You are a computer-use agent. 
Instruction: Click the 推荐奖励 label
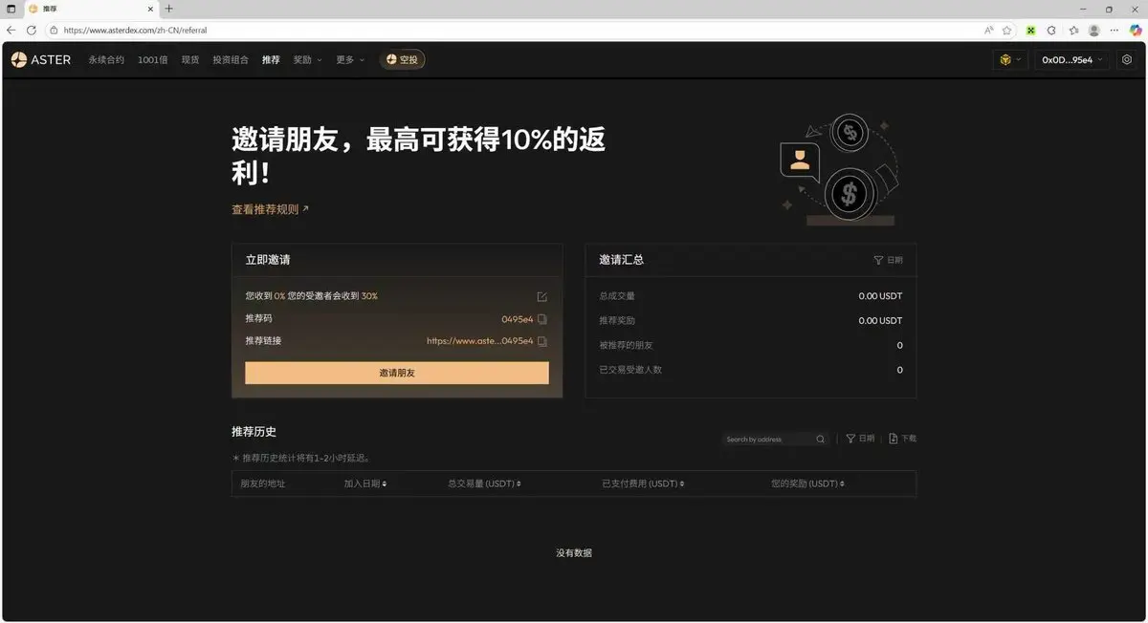tap(617, 321)
